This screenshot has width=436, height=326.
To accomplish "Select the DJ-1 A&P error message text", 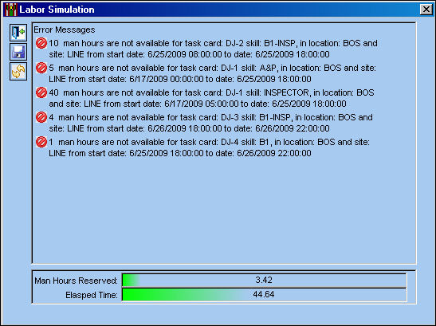I will coord(212,73).
